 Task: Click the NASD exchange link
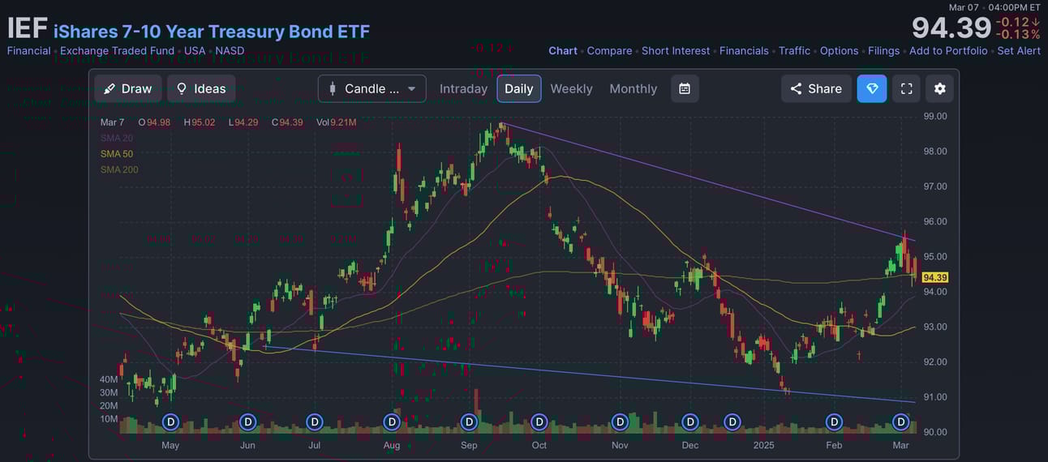(230, 50)
